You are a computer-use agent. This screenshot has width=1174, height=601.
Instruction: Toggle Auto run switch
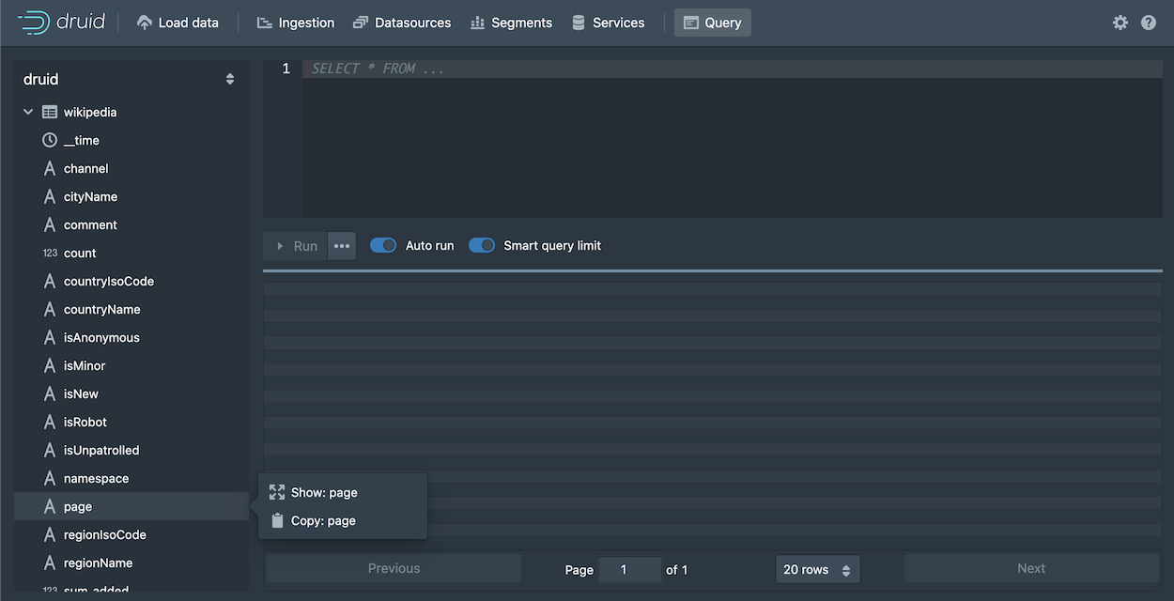click(x=383, y=245)
